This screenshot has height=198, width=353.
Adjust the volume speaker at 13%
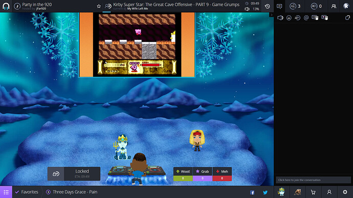(247, 9)
